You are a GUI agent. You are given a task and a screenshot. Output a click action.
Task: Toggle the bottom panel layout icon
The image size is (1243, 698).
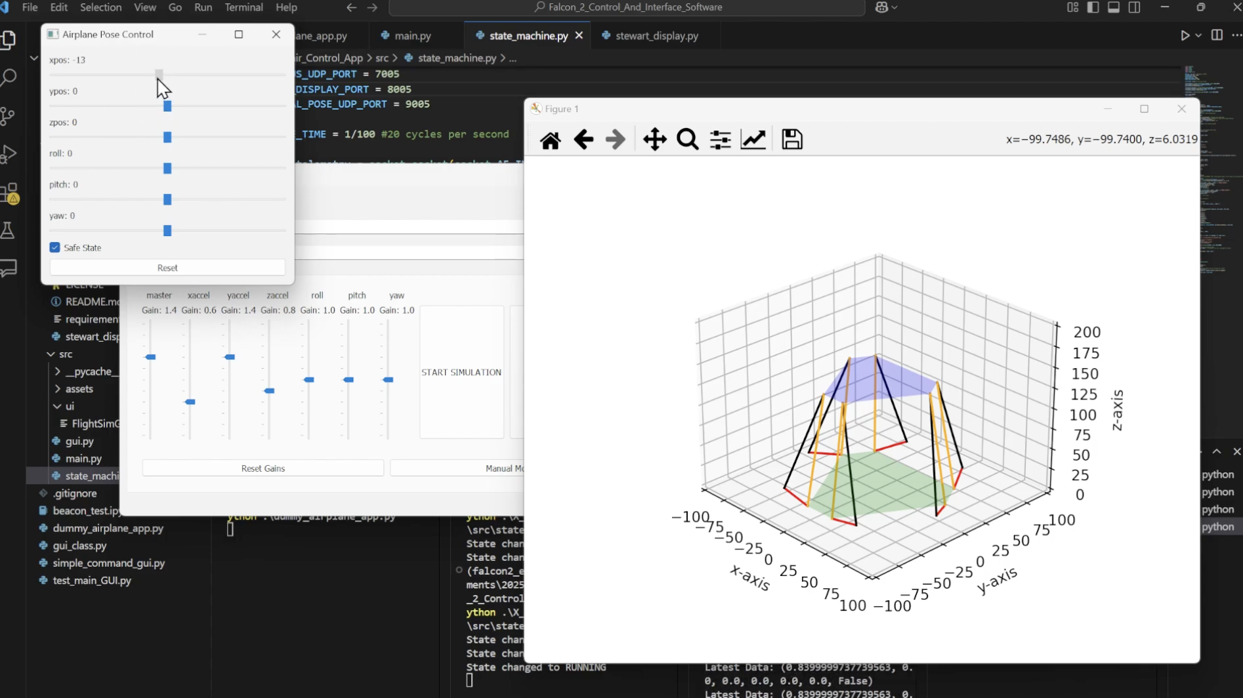tap(1114, 7)
